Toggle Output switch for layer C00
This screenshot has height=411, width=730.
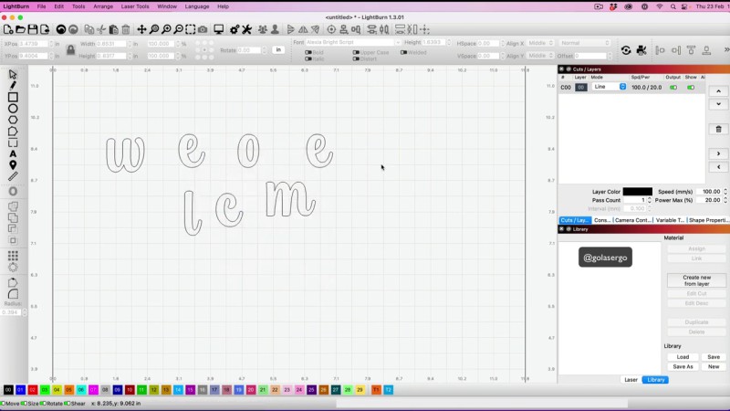coord(673,87)
